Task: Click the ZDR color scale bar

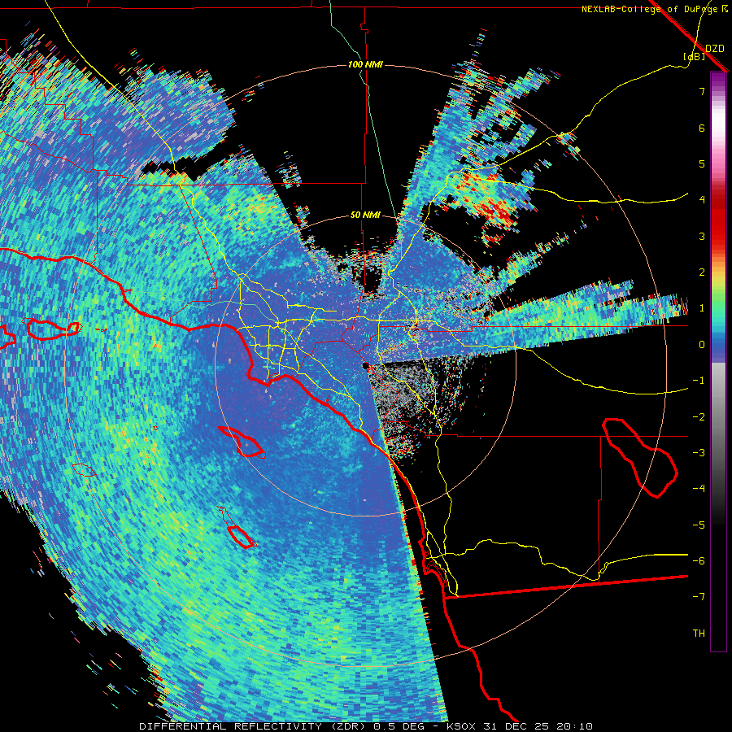Action: 718,361
